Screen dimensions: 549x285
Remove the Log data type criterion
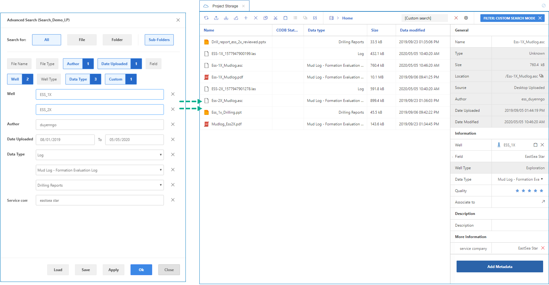click(173, 155)
